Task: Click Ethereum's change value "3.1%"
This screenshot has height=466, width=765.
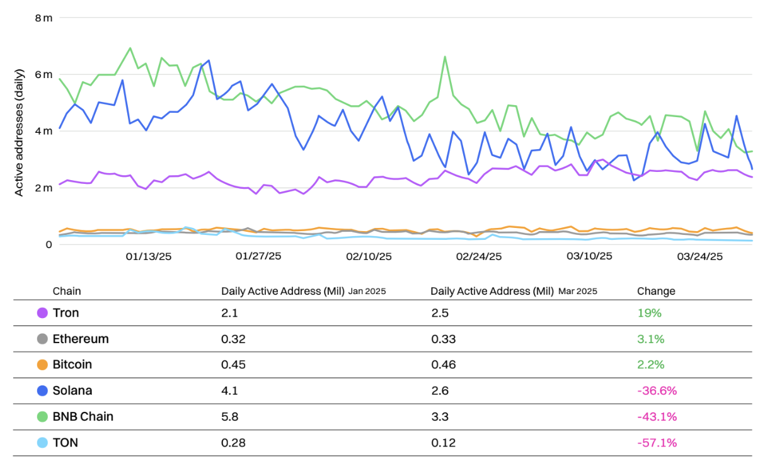Action: (650, 339)
